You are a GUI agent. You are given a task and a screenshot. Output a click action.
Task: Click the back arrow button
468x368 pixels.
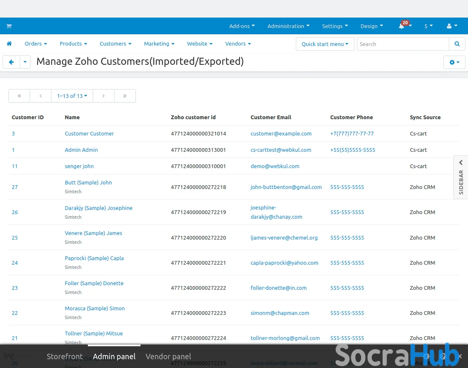(x=11, y=62)
